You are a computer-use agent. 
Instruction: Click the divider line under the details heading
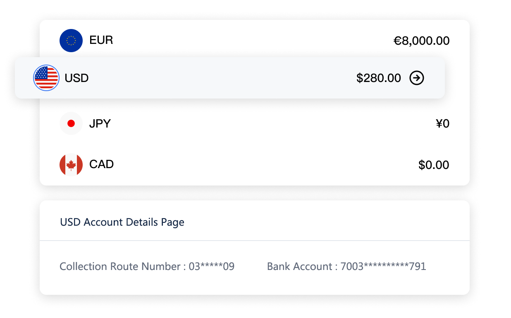[x=255, y=241]
